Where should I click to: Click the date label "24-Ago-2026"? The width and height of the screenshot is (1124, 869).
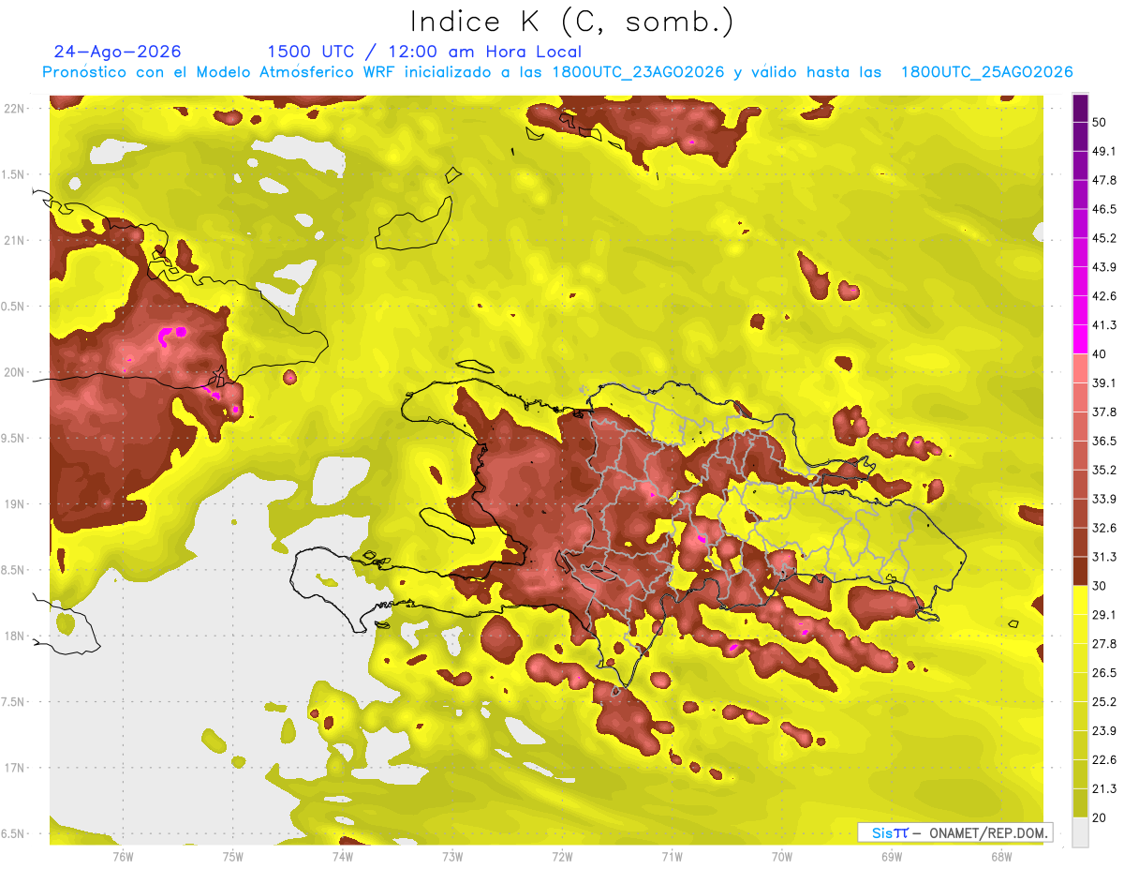118,52
